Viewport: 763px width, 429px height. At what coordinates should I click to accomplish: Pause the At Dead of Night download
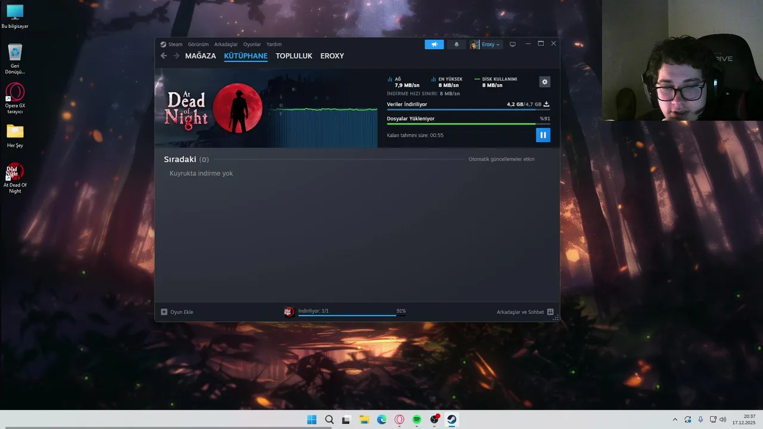pos(542,135)
